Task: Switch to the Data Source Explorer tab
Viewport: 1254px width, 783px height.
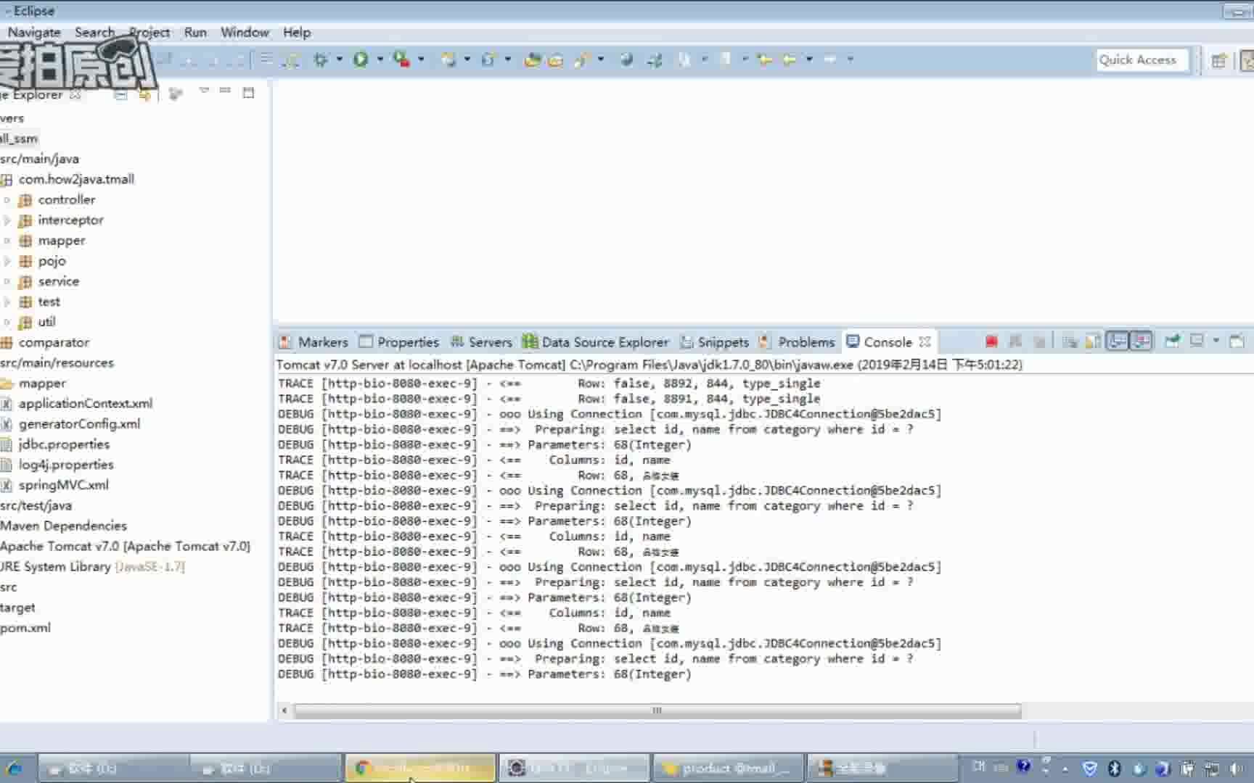Action: pyautogui.click(x=596, y=342)
